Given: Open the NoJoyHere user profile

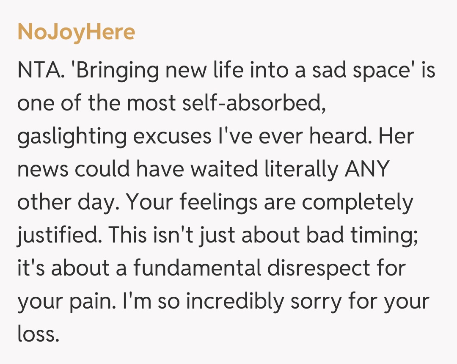Looking at the screenshot, I should (76, 33).
